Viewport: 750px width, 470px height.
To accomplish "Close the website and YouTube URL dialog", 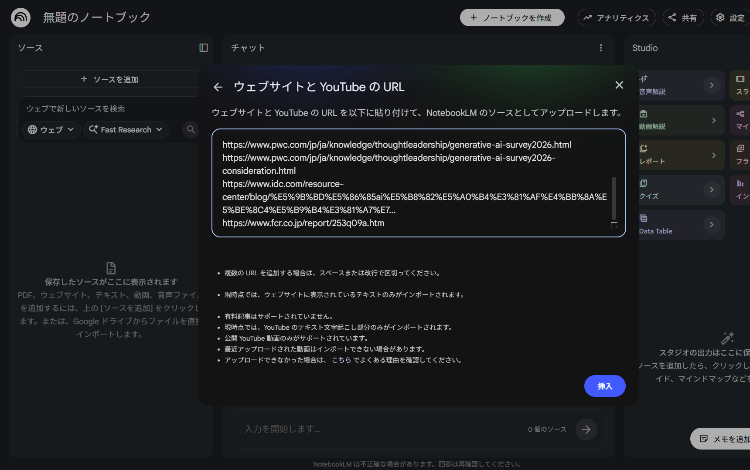I will point(619,85).
